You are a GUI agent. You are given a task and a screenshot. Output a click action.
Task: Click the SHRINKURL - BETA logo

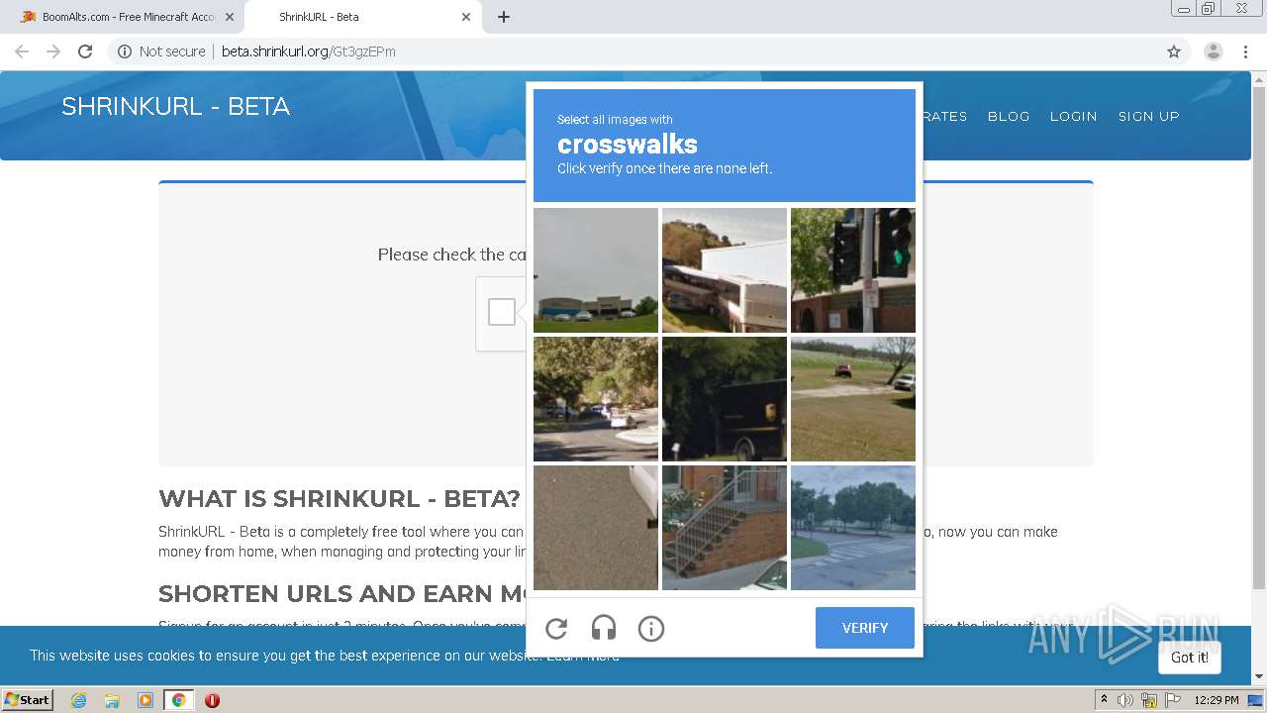175,107
